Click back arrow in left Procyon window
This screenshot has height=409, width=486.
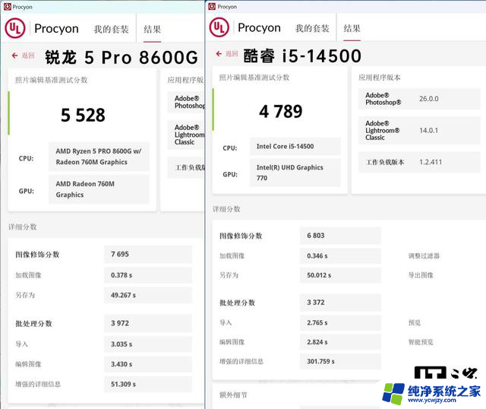coord(14,55)
